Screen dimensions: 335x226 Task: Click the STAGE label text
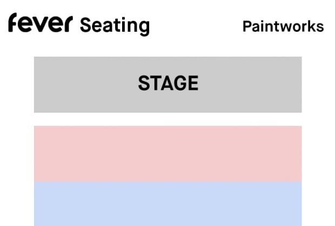(169, 83)
